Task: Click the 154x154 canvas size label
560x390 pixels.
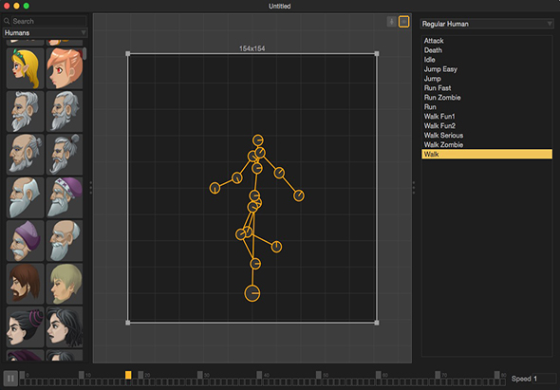Action: tap(252, 48)
